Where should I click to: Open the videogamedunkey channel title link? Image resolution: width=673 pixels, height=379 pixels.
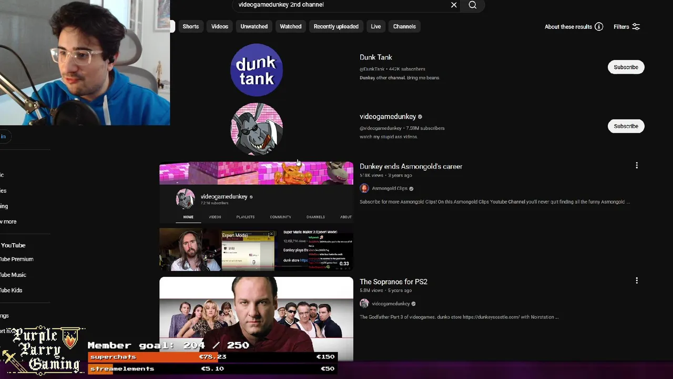(x=388, y=116)
